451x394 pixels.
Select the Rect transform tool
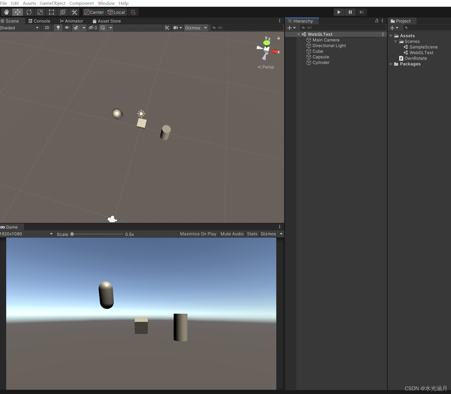[51, 12]
